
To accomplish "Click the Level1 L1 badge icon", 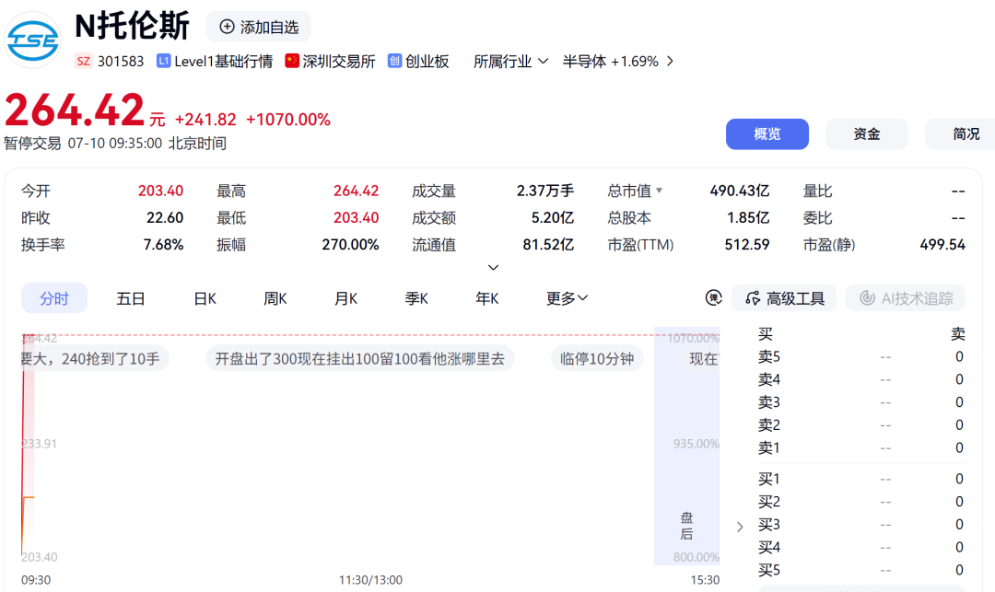I will 164,61.
